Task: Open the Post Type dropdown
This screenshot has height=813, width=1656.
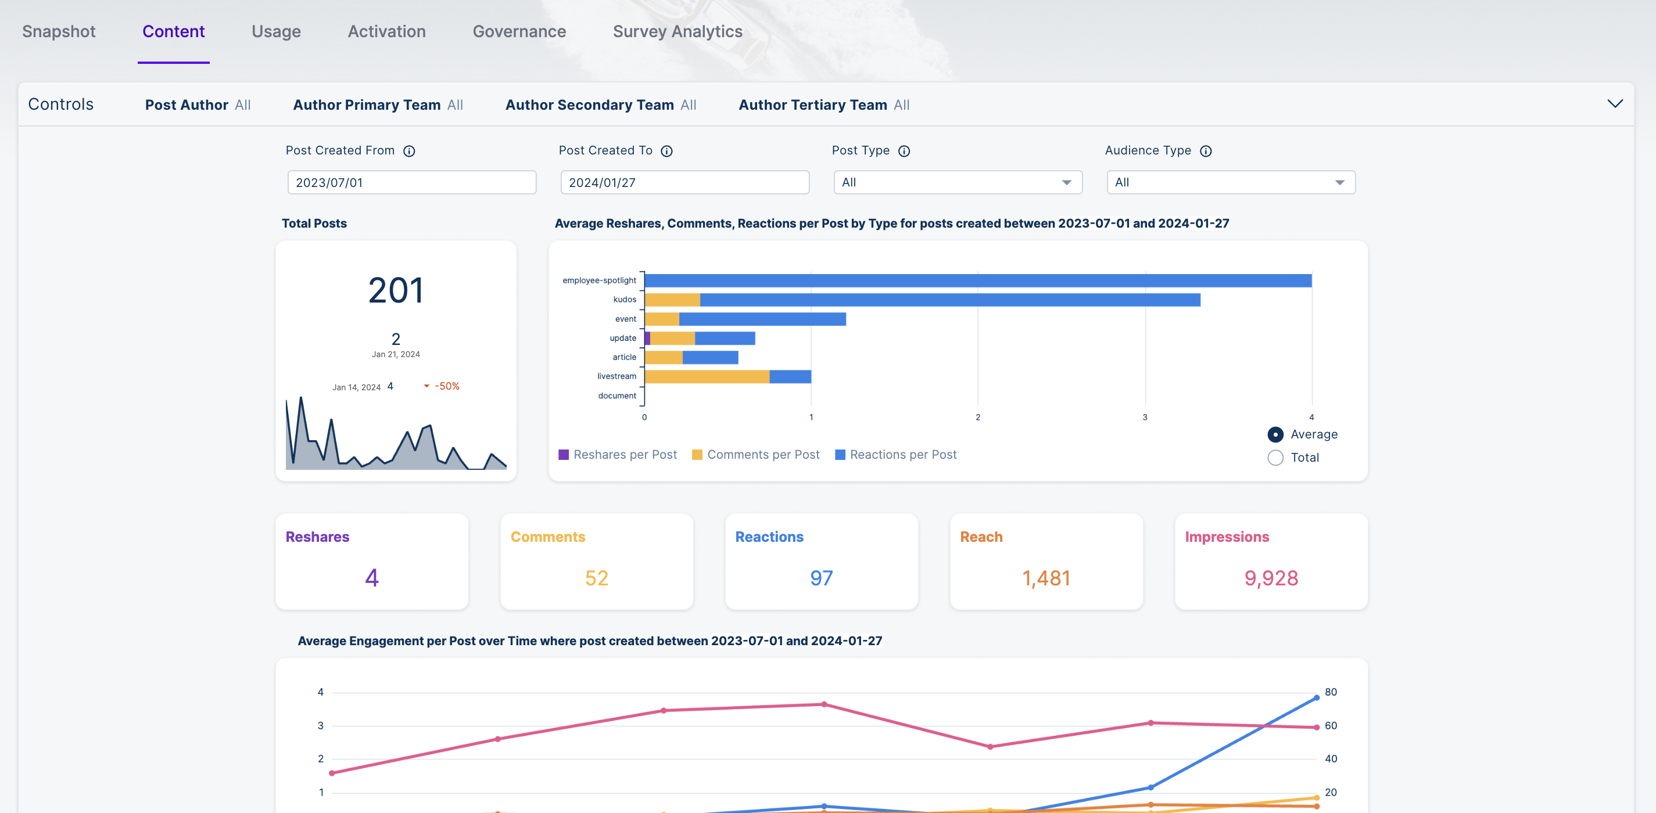Action: tap(958, 182)
